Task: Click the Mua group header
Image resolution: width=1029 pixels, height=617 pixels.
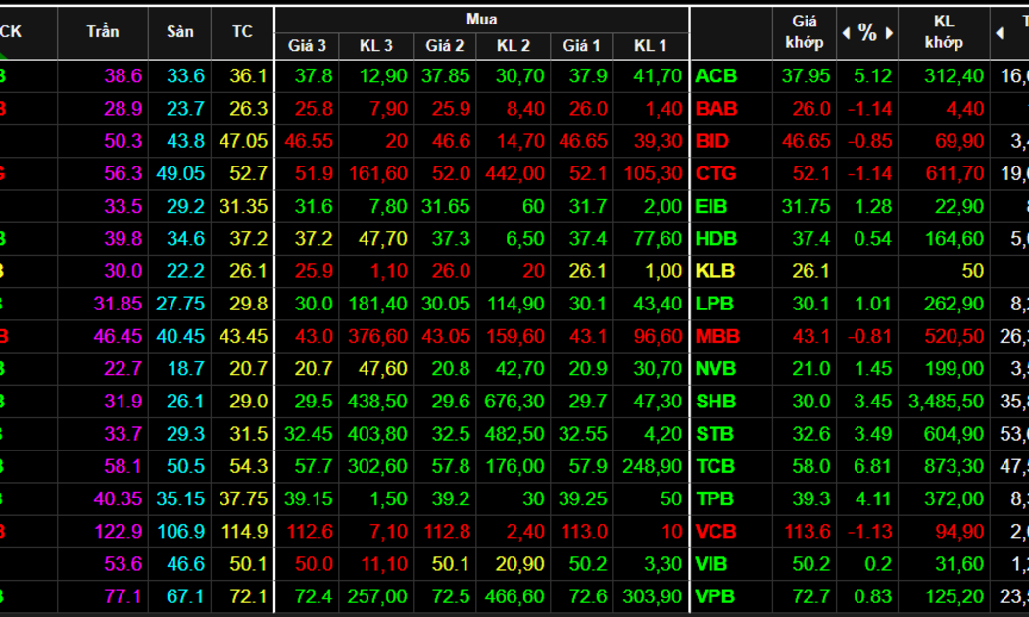Action: click(482, 19)
